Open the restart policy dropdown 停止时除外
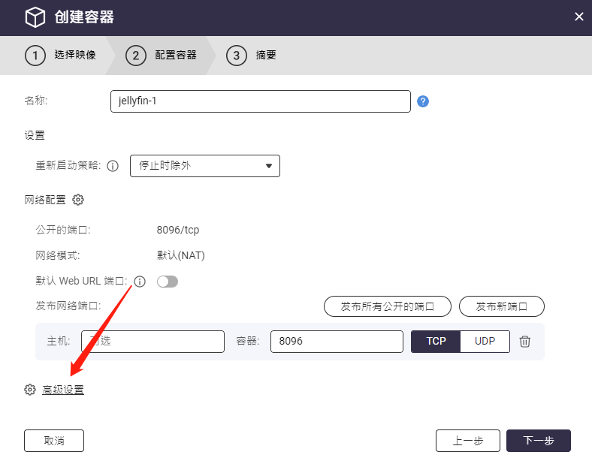 click(205, 166)
